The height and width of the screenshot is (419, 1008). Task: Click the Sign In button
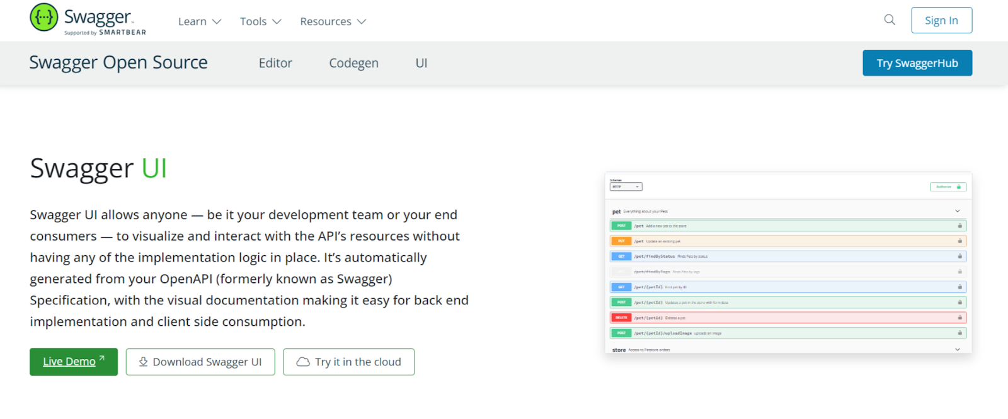pos(941,20)
